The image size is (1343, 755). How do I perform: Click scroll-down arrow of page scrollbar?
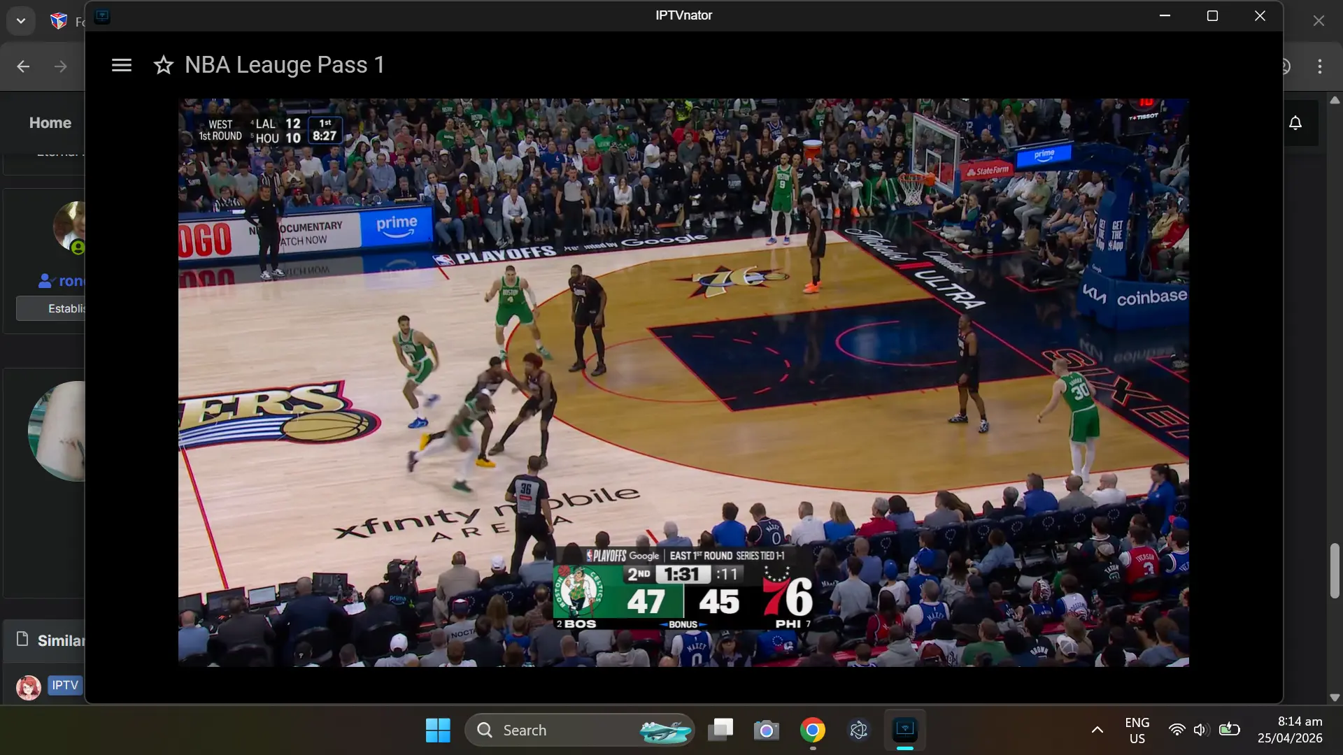tap(1335, 697)
